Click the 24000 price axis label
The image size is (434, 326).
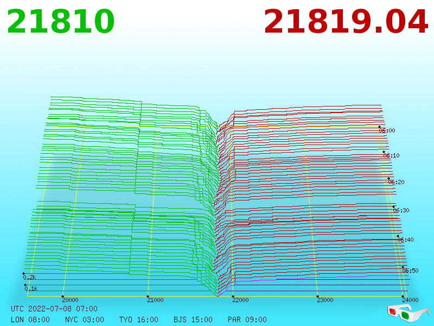410,300
